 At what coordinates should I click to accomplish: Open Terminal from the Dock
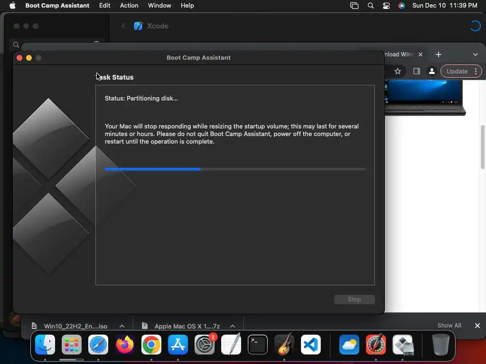pos(258,345)
